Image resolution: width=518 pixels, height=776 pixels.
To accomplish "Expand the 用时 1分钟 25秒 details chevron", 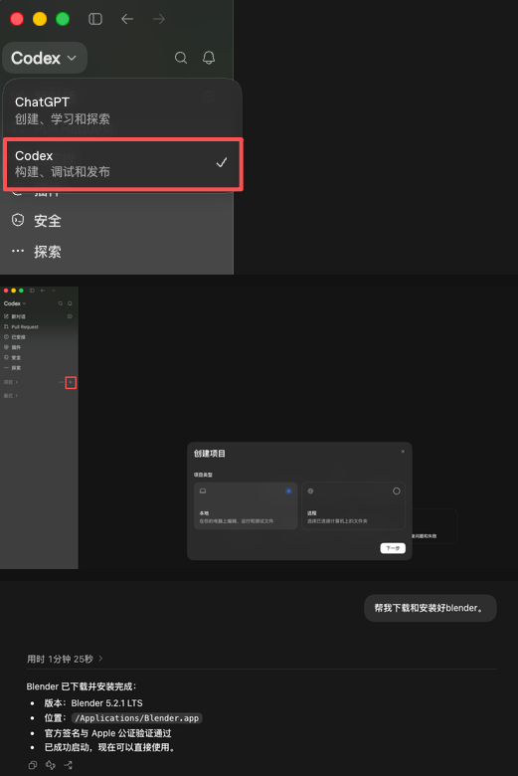I will tap(100, 659).
